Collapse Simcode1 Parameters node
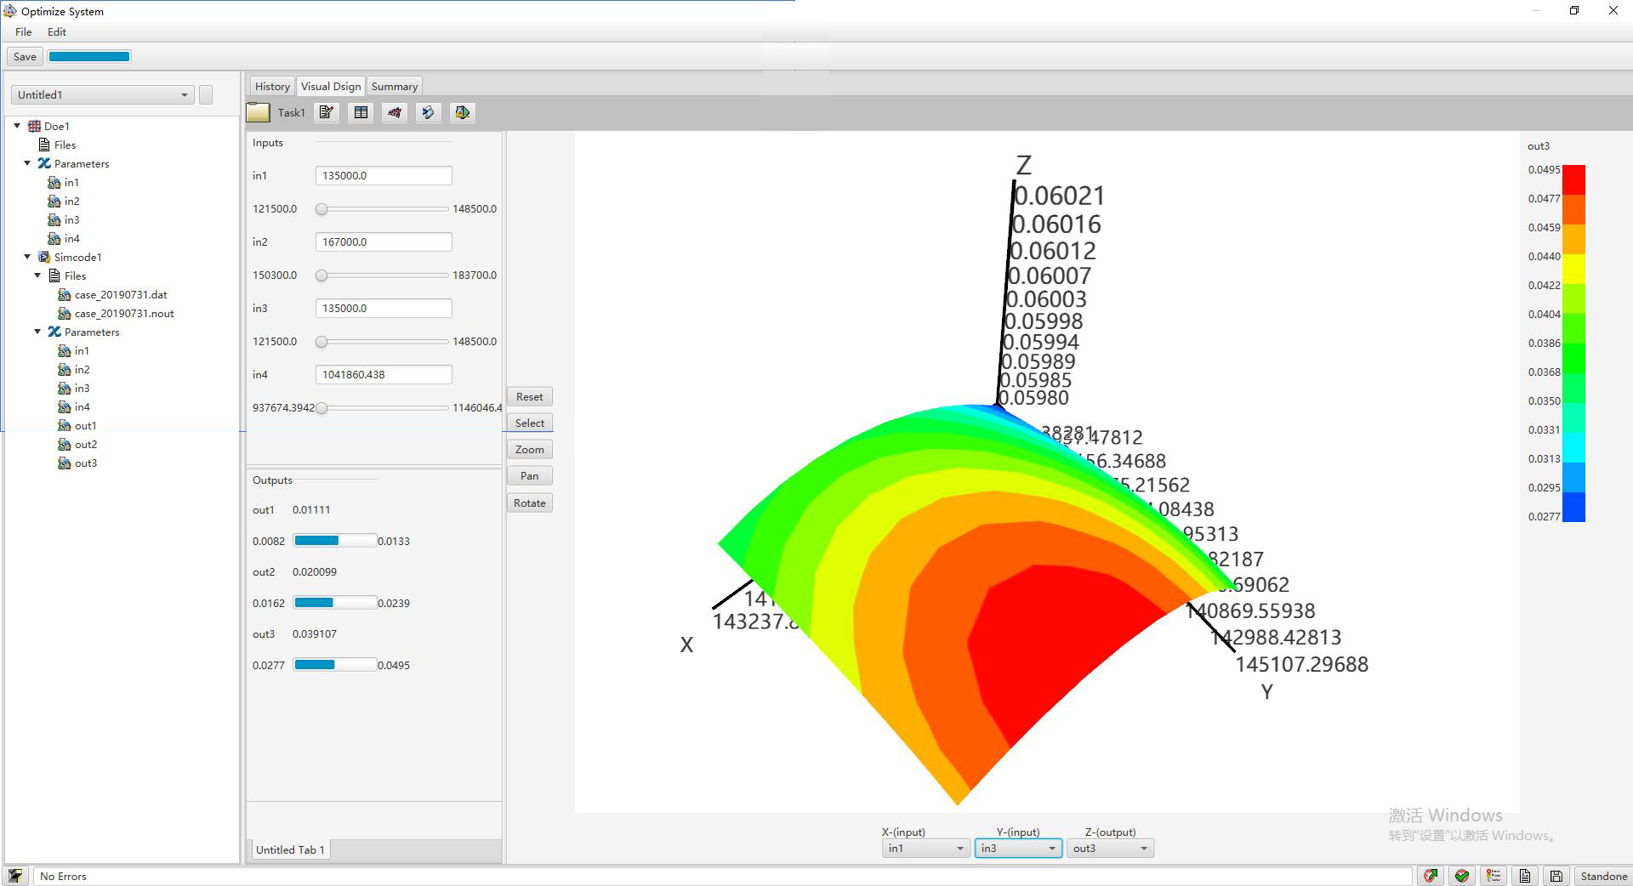 tap(37, 331)
